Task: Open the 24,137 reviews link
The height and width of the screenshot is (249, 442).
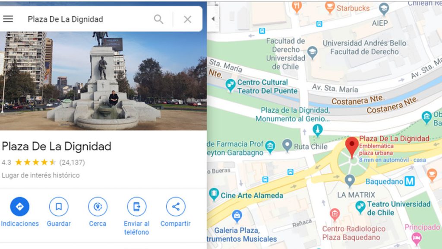Action: point(72,163)
